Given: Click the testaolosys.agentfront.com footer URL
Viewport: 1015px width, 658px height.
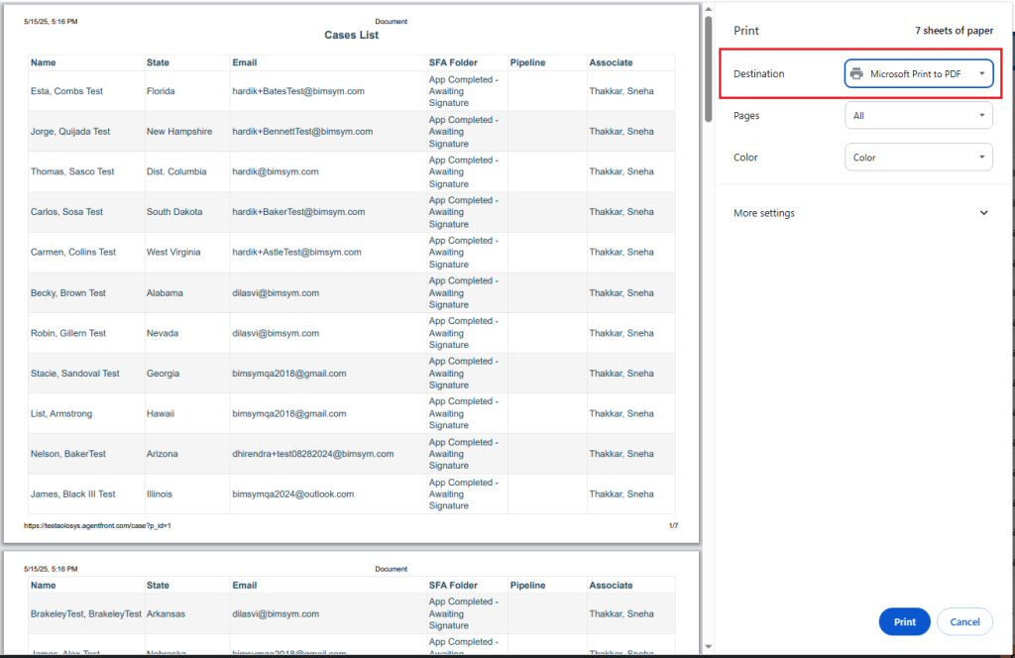Looking at the screenshot, I should (x=98, y=525).
